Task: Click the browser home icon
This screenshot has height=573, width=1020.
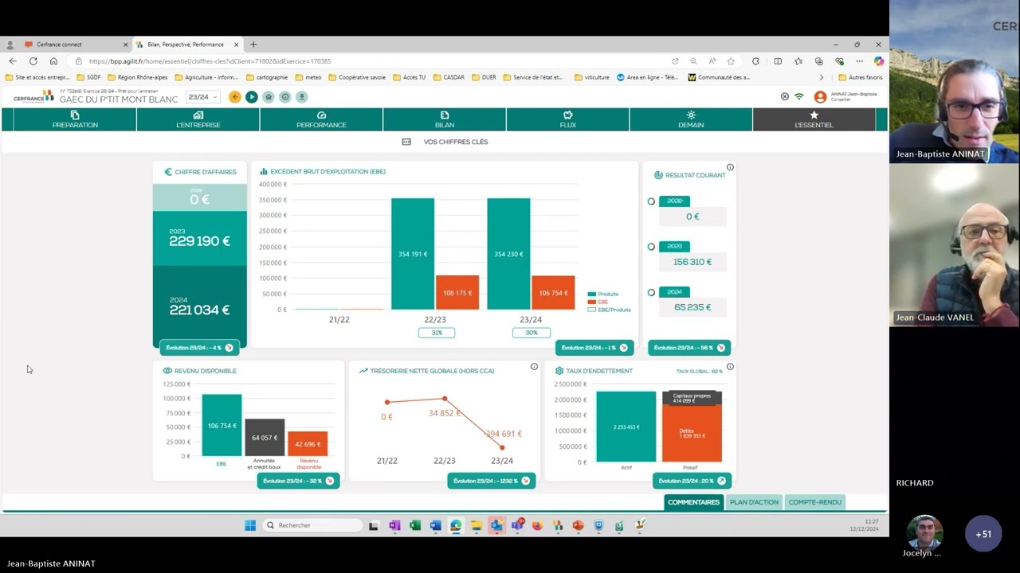Action: coord(53,61)
